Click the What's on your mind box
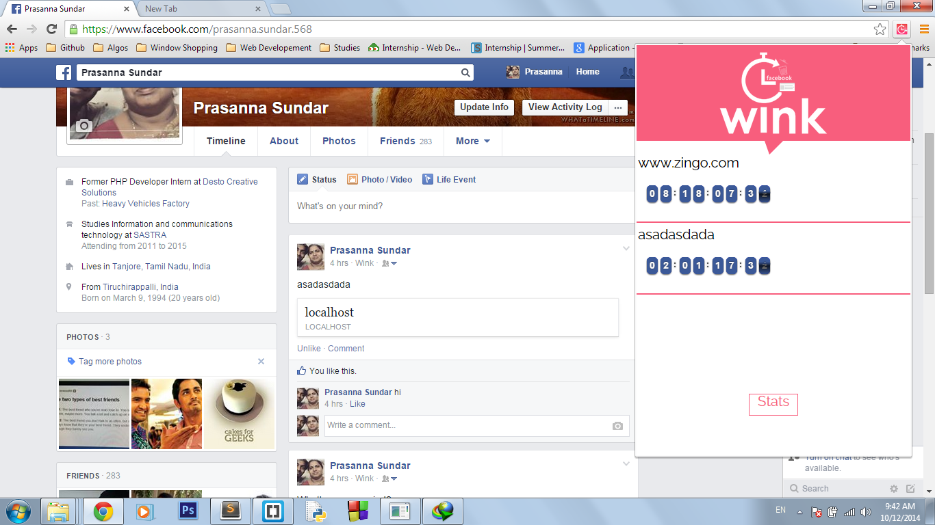This screenshot has height=525, width=935. coord(463,206)
